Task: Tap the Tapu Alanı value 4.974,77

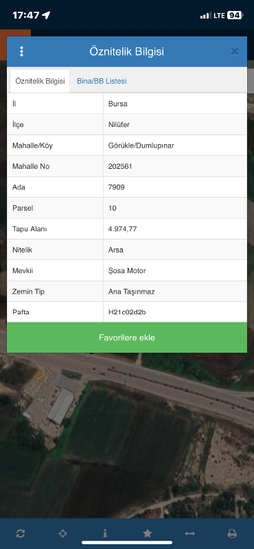Action: (123, 229)
